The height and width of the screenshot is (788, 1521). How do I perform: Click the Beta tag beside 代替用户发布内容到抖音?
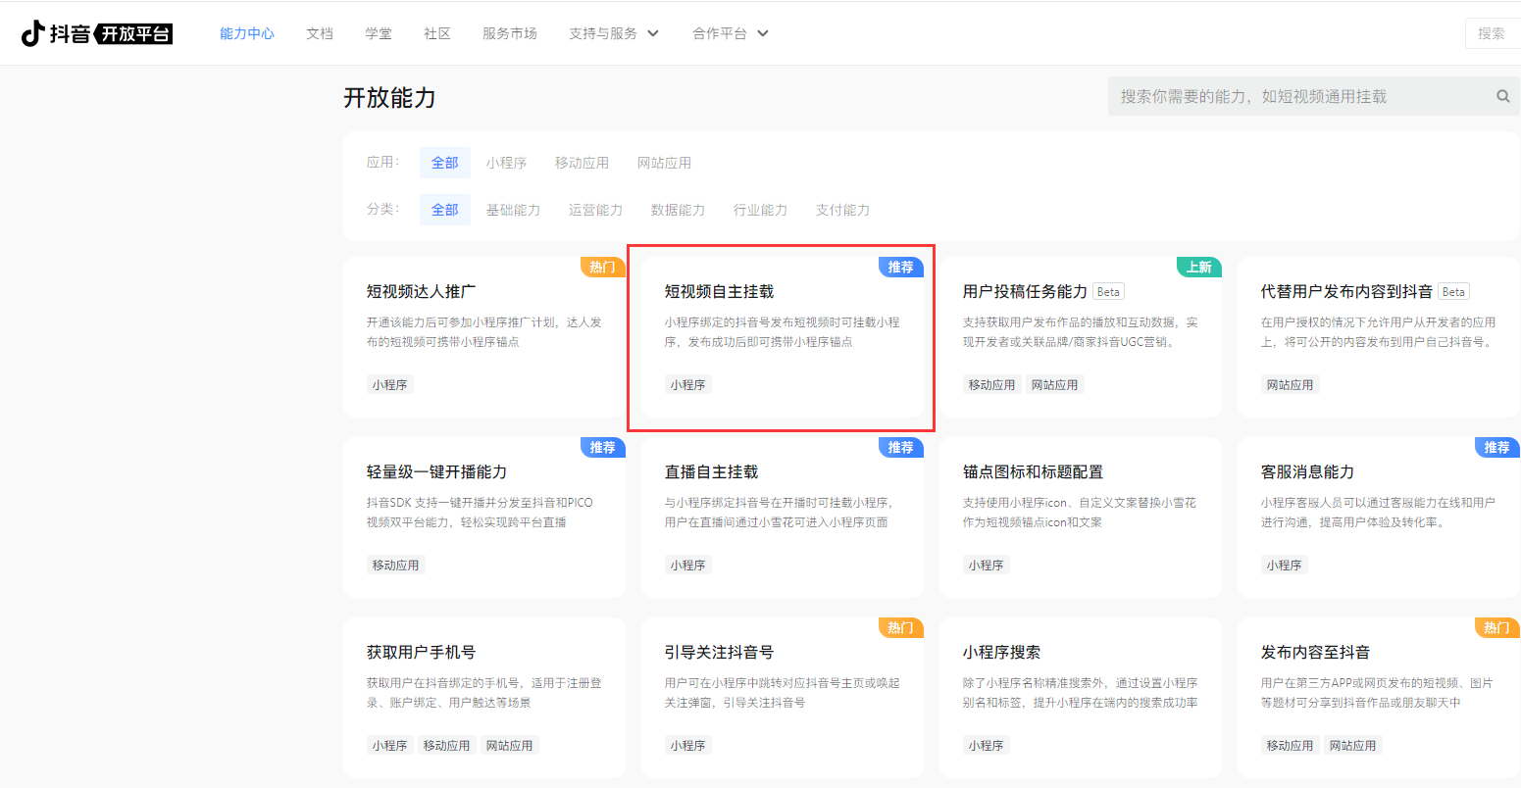pos(1453,292)
